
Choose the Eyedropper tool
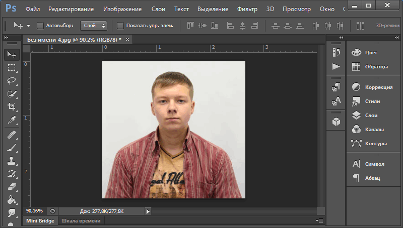pos(11,120)
